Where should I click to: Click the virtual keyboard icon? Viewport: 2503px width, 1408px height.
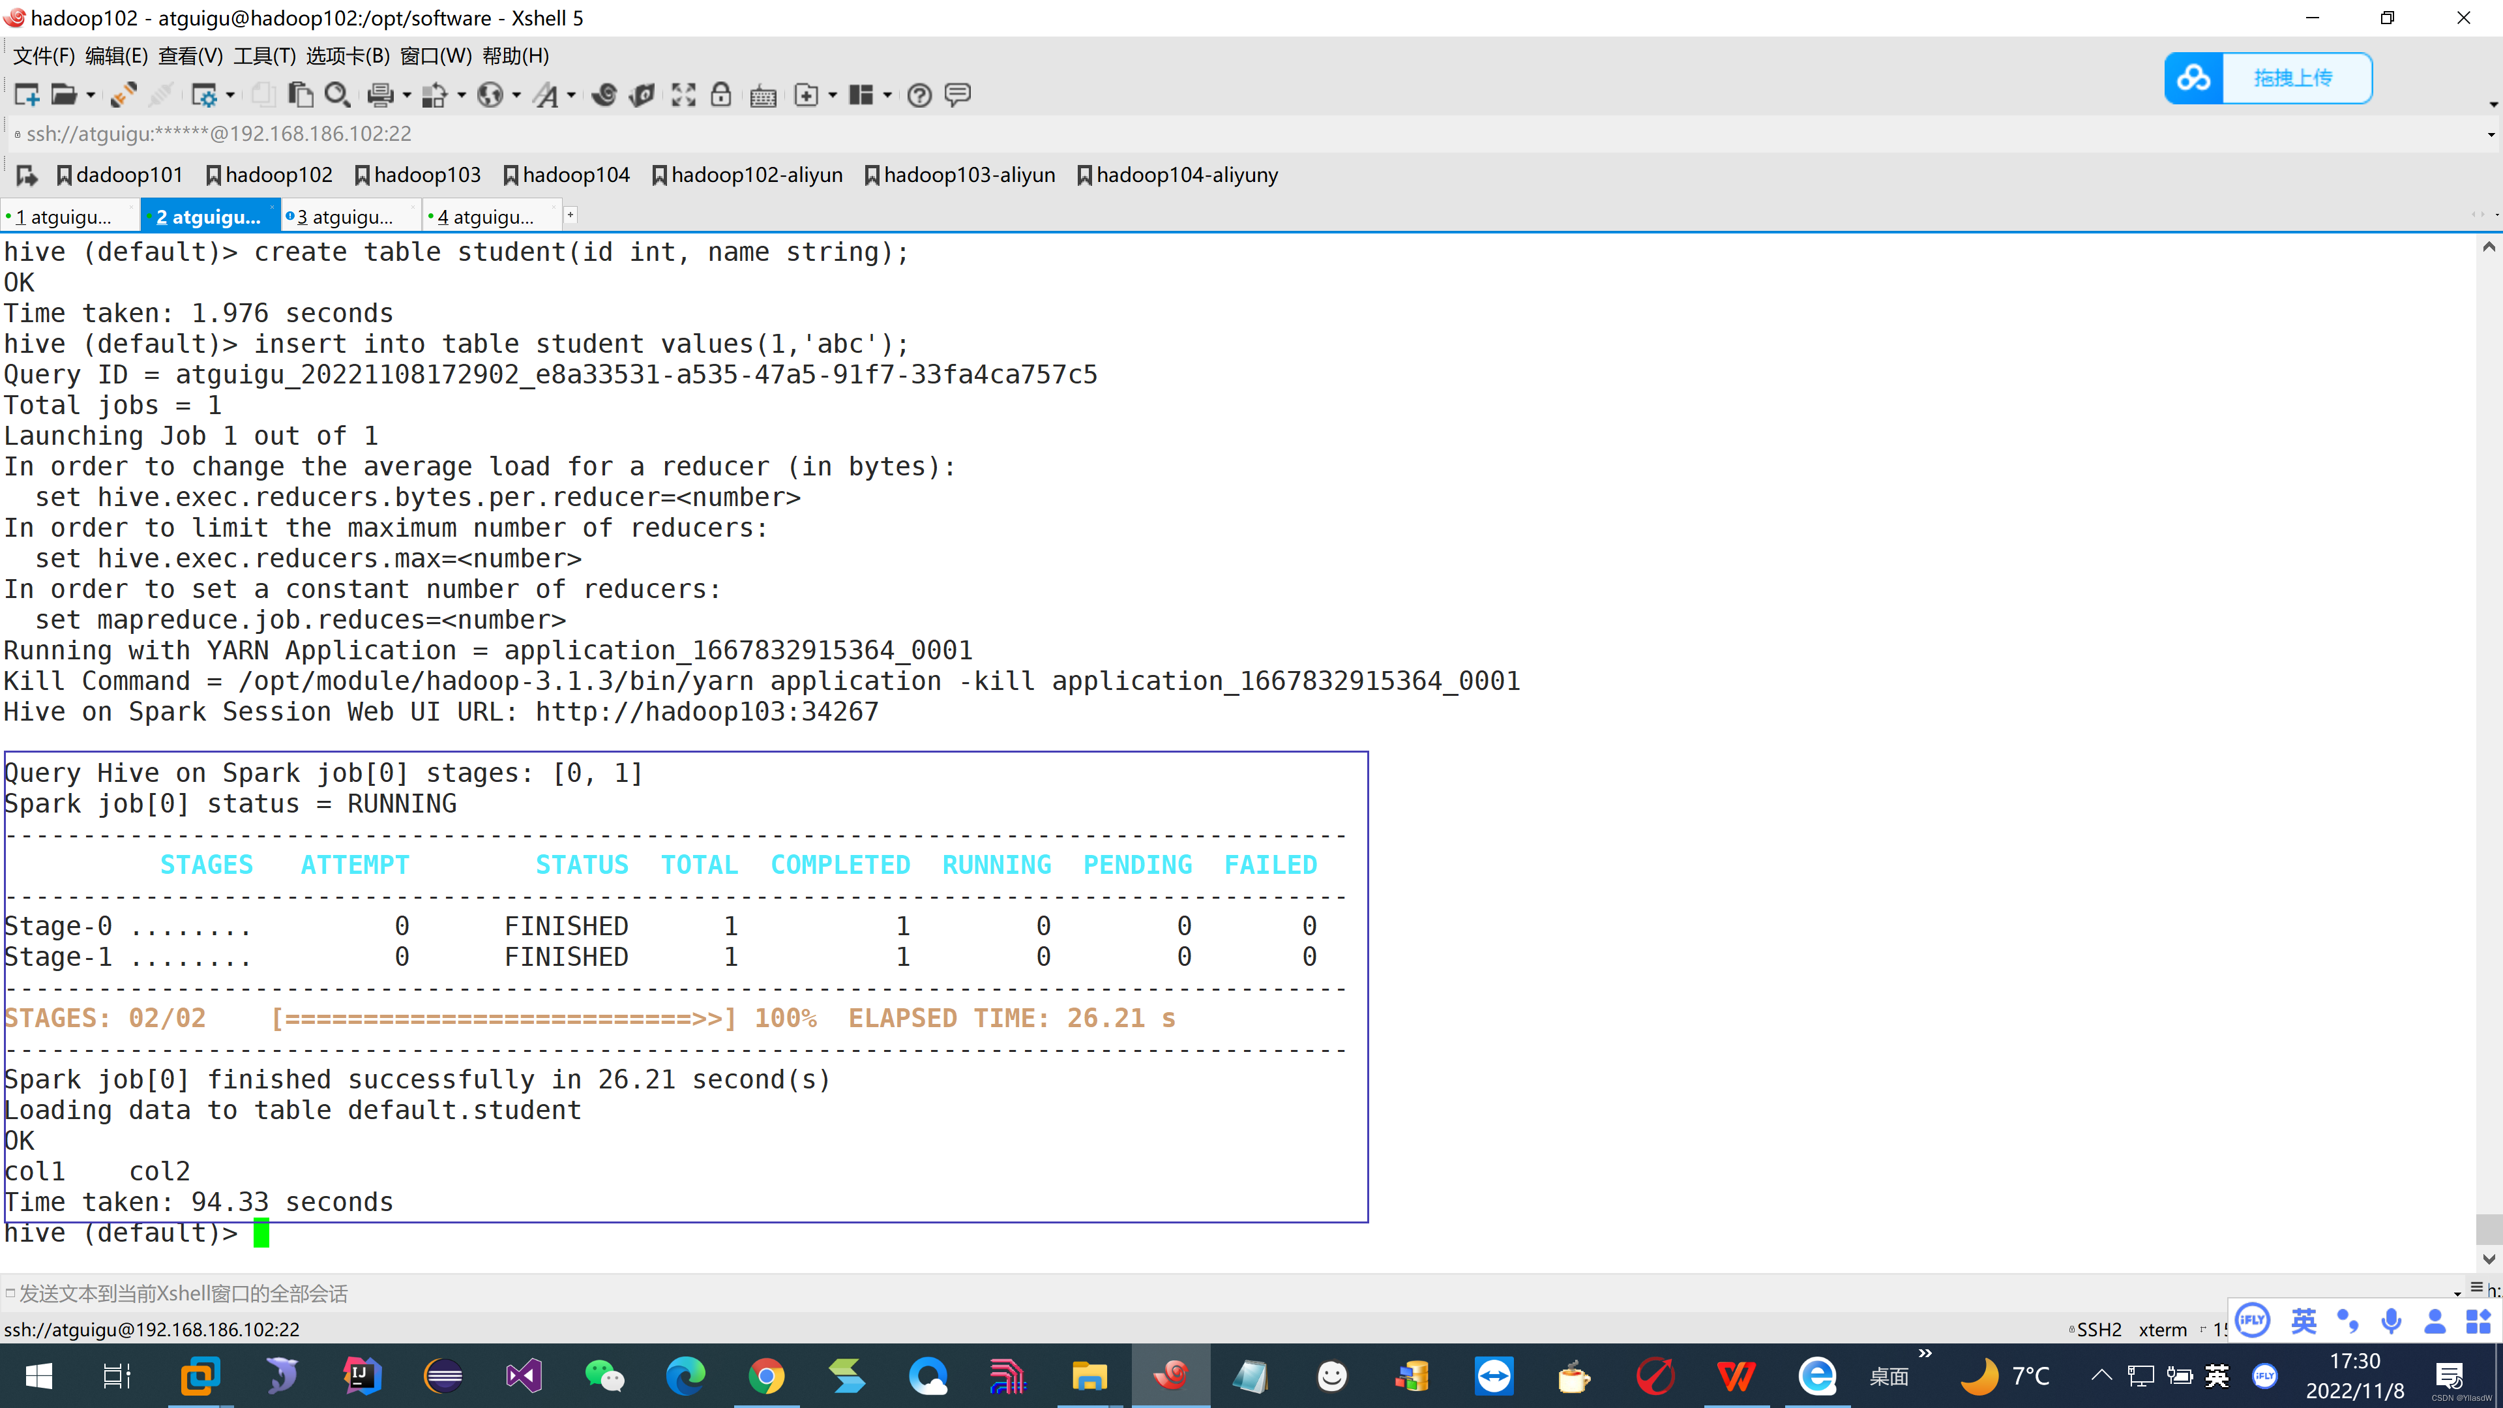tap(763, 95)
